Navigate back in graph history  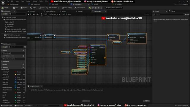click(x=34, y=14)
